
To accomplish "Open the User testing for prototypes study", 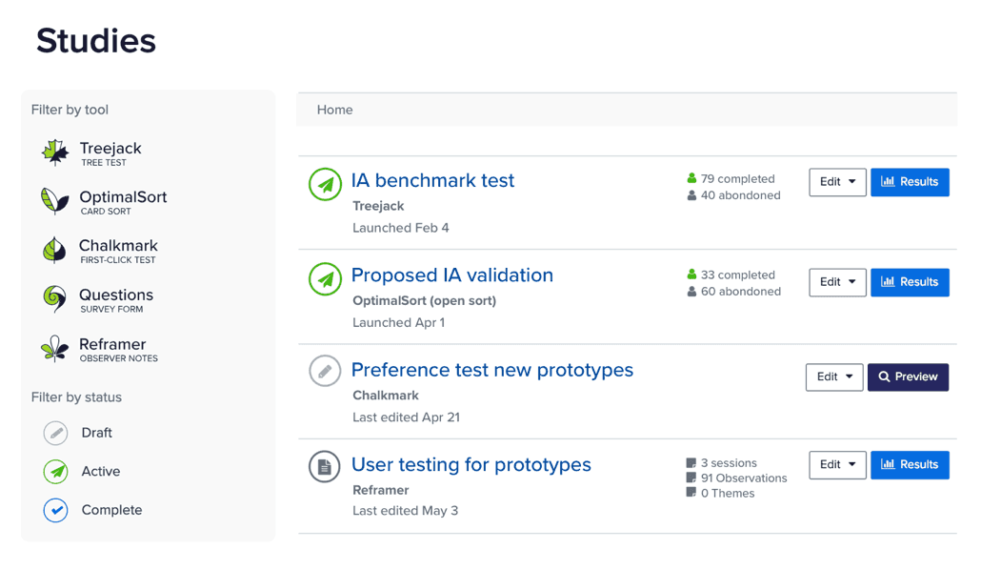I will tap(471, 465).
